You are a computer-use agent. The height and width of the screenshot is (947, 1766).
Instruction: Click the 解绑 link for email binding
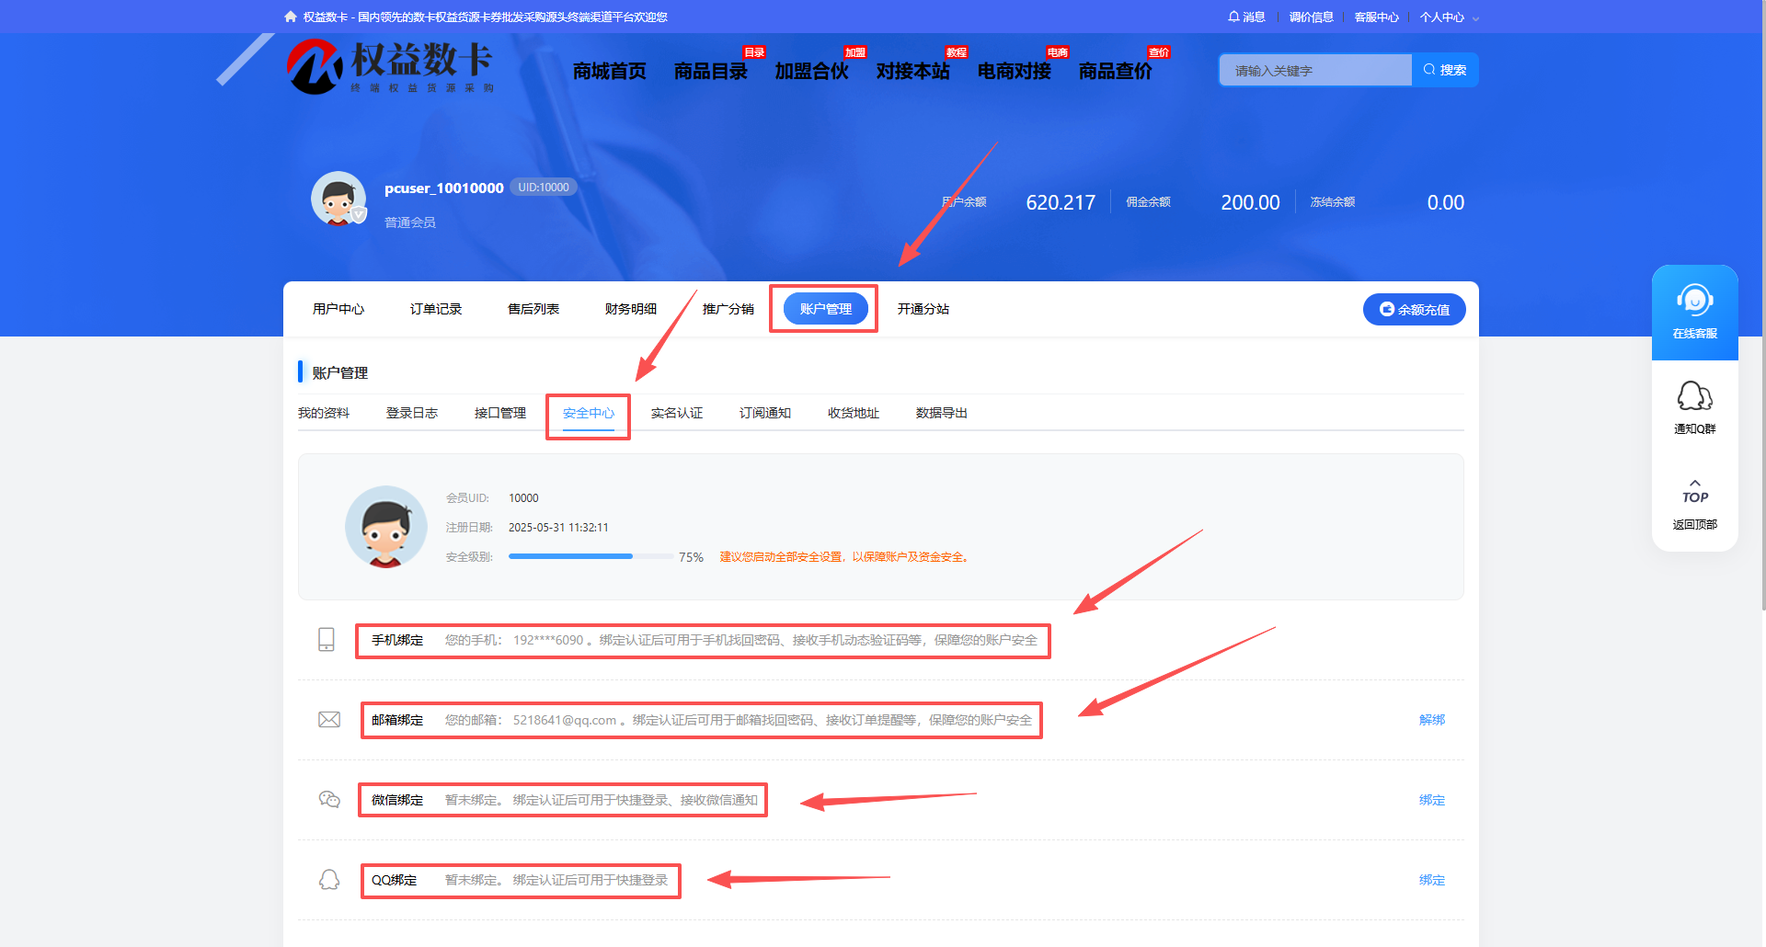click(1431, 720)
